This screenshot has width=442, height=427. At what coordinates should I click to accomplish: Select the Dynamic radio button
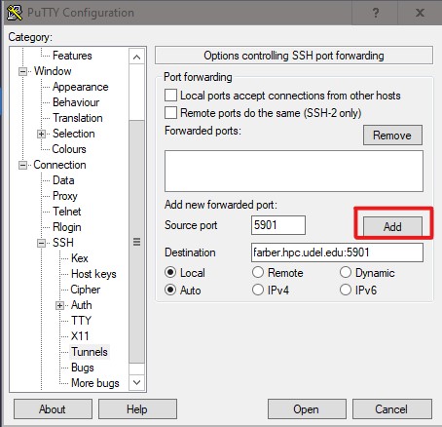click(x=346, y=272)
